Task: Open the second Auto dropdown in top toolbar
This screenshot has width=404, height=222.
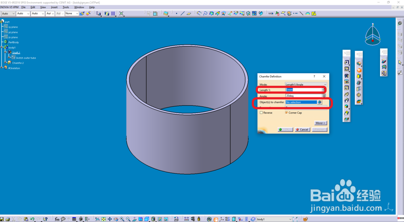Action: (x=23, y=13)
